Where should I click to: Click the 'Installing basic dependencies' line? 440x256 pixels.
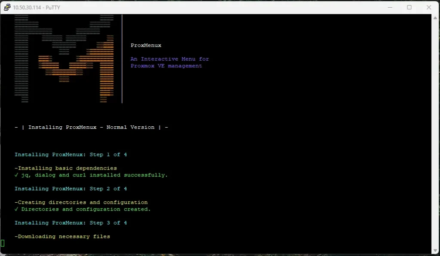(x=66, y=168)
